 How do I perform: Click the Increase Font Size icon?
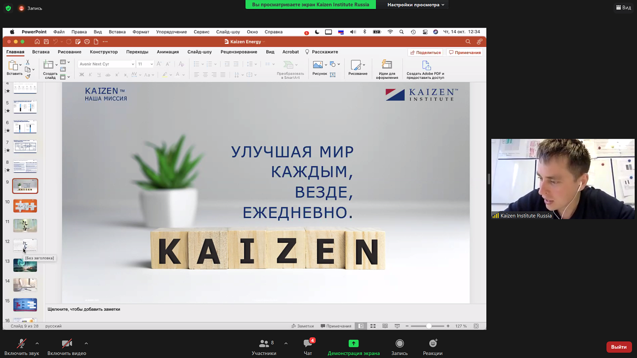(159, 64)
